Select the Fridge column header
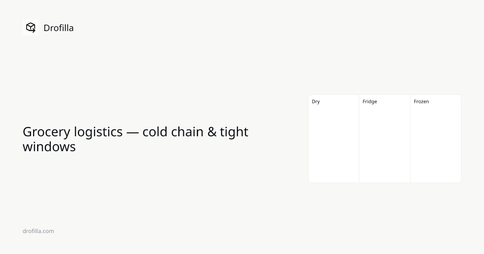The image size is (484, 254). click(x=370, y=102)
